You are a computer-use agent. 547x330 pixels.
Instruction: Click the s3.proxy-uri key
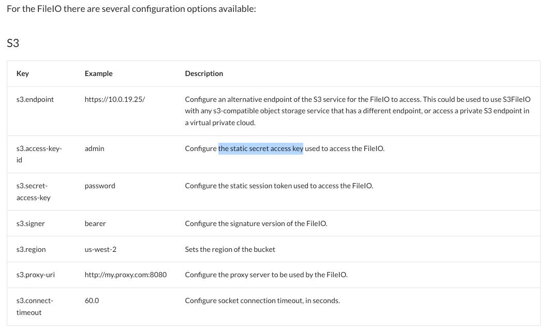coord(36,275)
